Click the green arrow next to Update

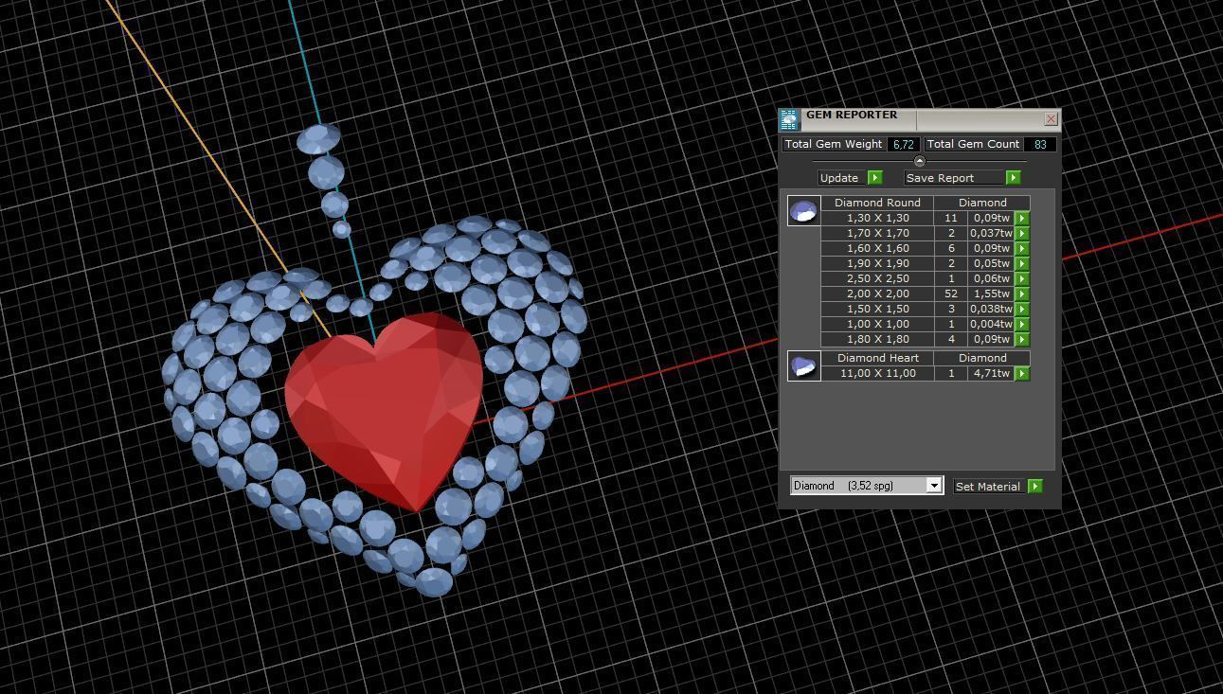[875, 178]
